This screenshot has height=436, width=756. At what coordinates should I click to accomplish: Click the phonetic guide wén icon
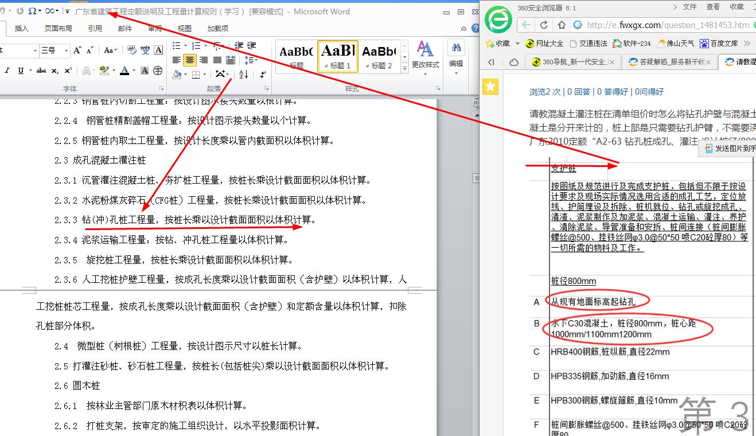(145, 50)
